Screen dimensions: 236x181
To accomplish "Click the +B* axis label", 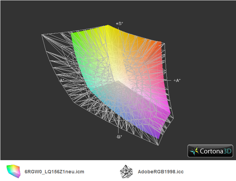I will 120,24.
